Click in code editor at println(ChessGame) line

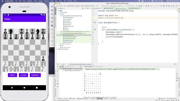[x=114, y=37]
